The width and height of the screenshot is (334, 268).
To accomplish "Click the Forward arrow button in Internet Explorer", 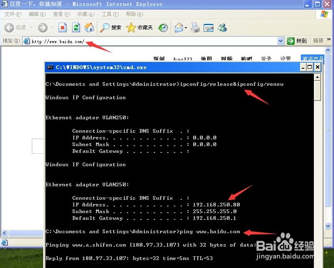I will [43, 28].
